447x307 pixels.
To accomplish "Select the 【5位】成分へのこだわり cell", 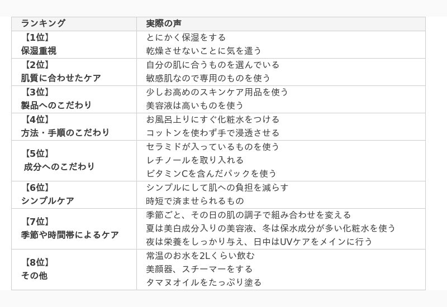I will pyautogui.click(x=74, y=161).
